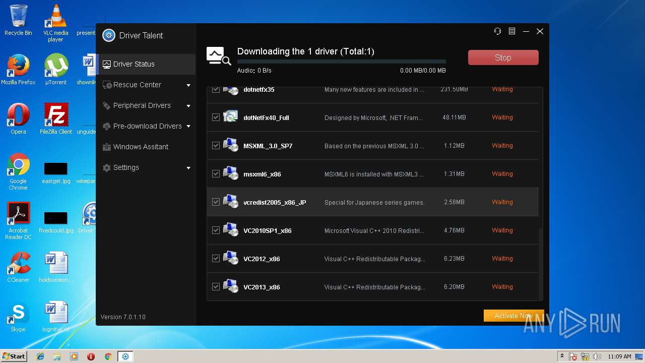Screen dimensions: 645x363
Task: Open Windows Media Player from taskbar
Action: [x=74, y=356]
